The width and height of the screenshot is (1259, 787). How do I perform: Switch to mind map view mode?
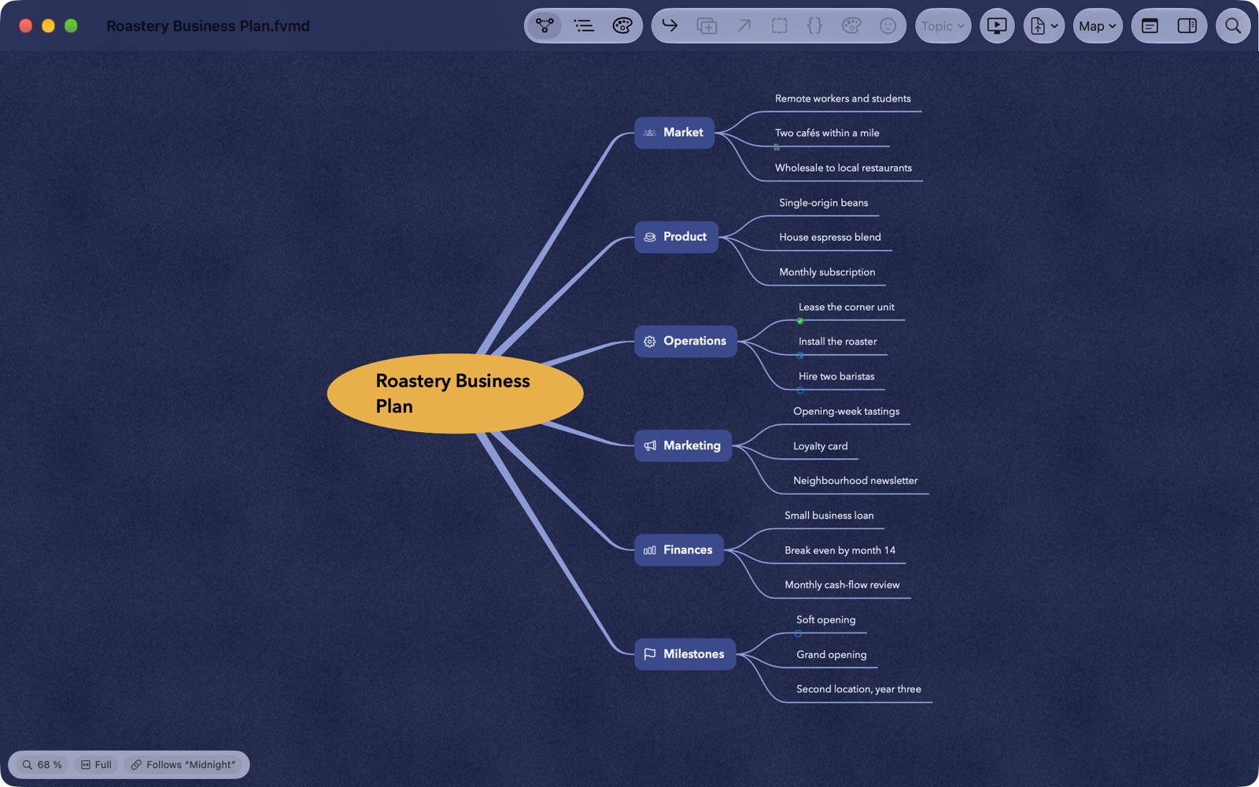click(x=545, y=26)
